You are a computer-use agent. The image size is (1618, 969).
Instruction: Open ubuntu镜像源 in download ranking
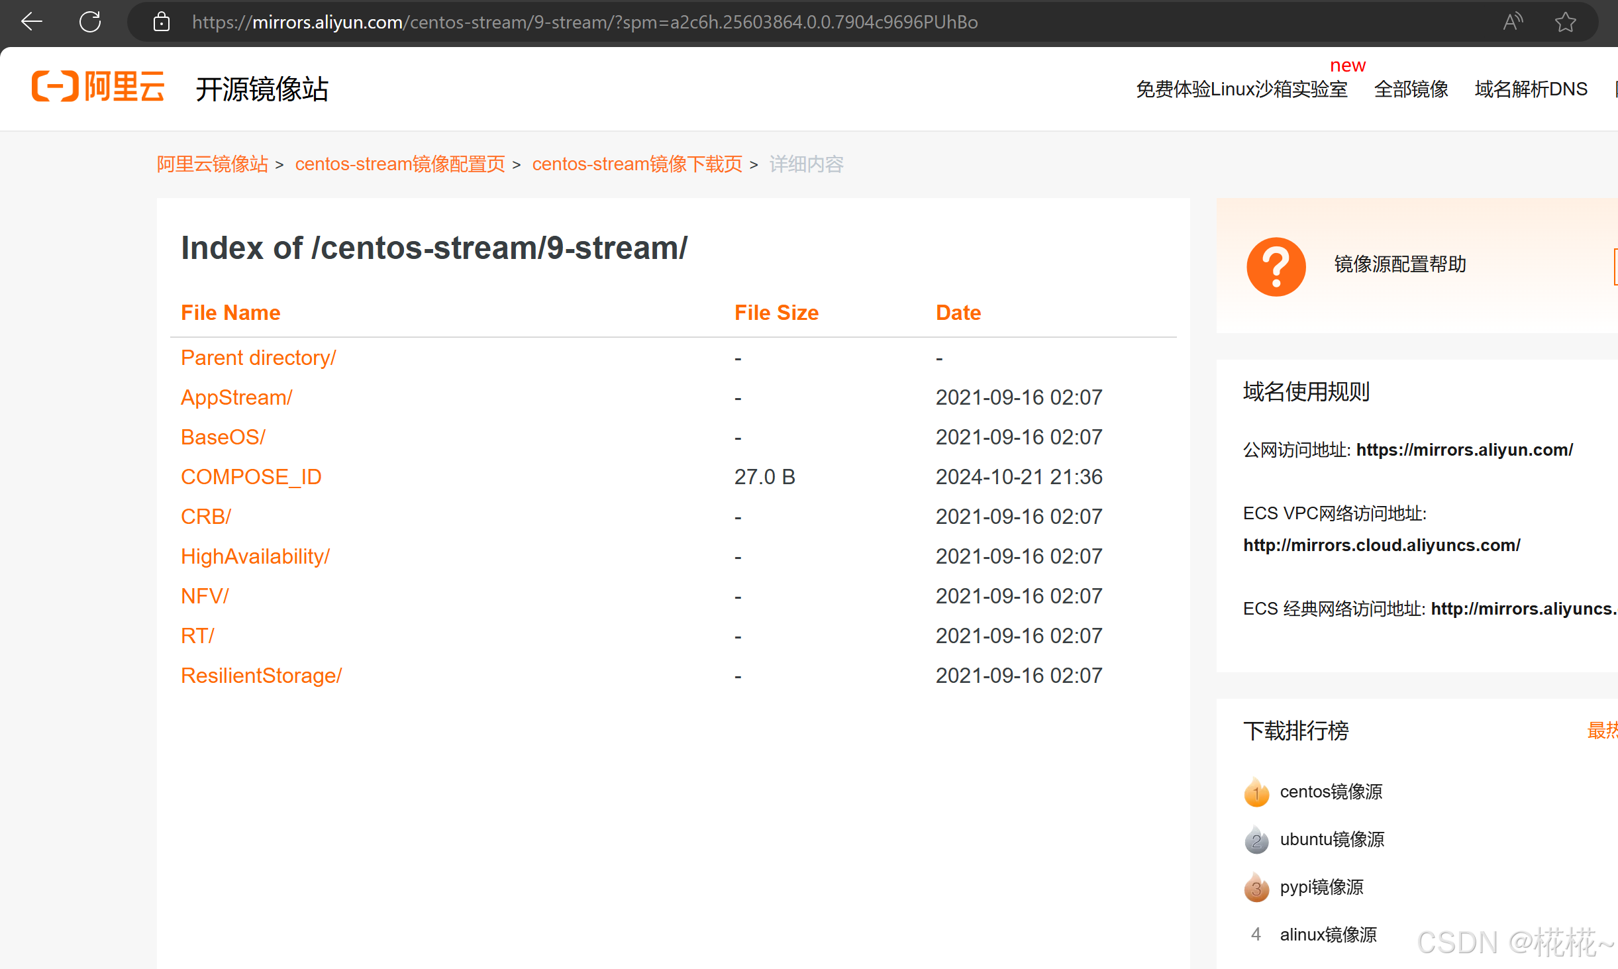(1331, 840)
